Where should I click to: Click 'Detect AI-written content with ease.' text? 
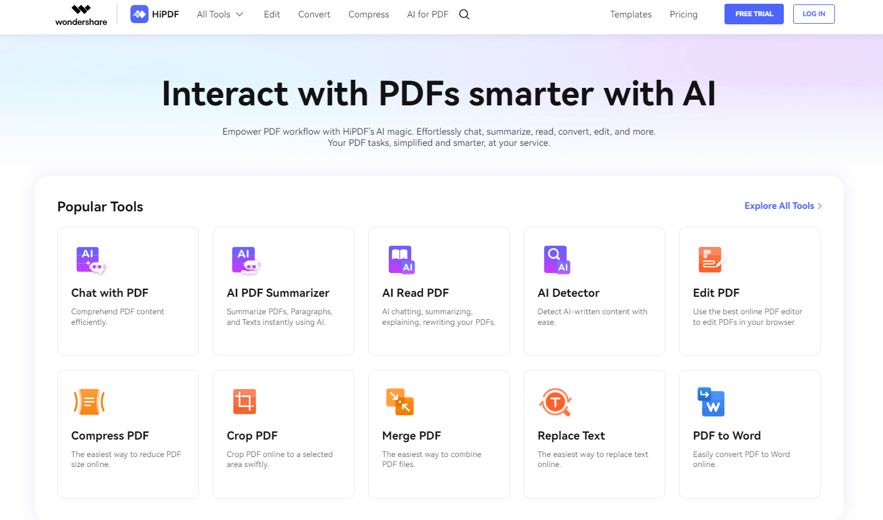[x=593, y=317]
